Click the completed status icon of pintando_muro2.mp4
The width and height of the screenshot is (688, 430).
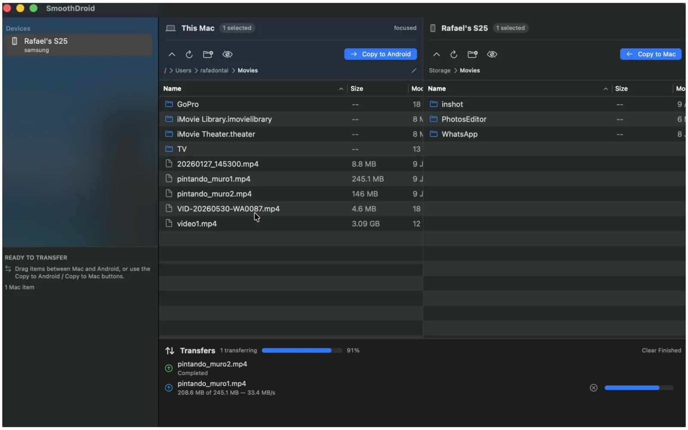(169, 369)
